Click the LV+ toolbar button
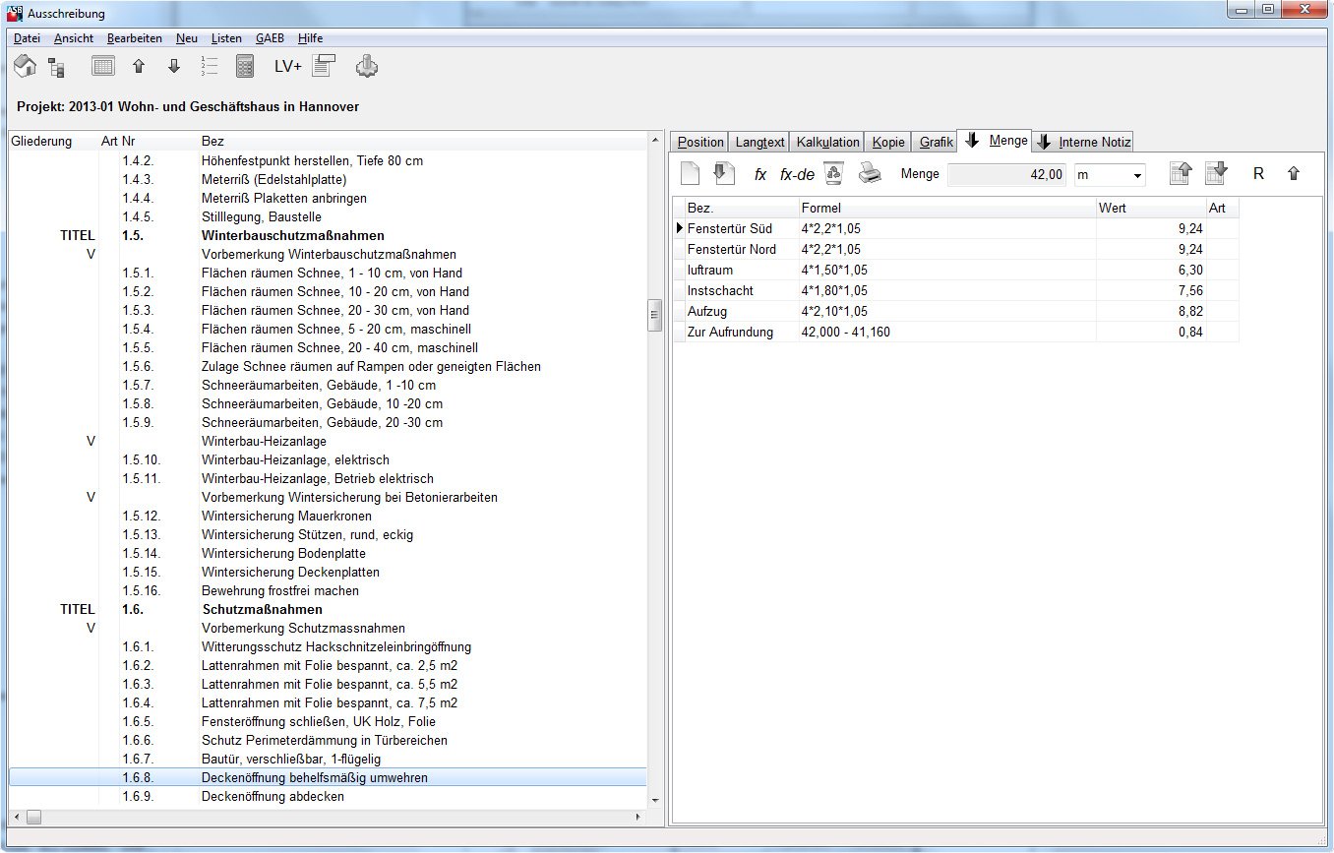Viewport: 1334px width, 853px height. [x=288, y=67]
